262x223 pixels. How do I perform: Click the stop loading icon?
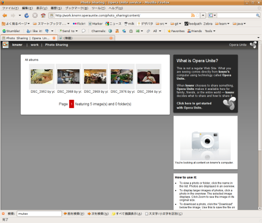tap(35, 16)
